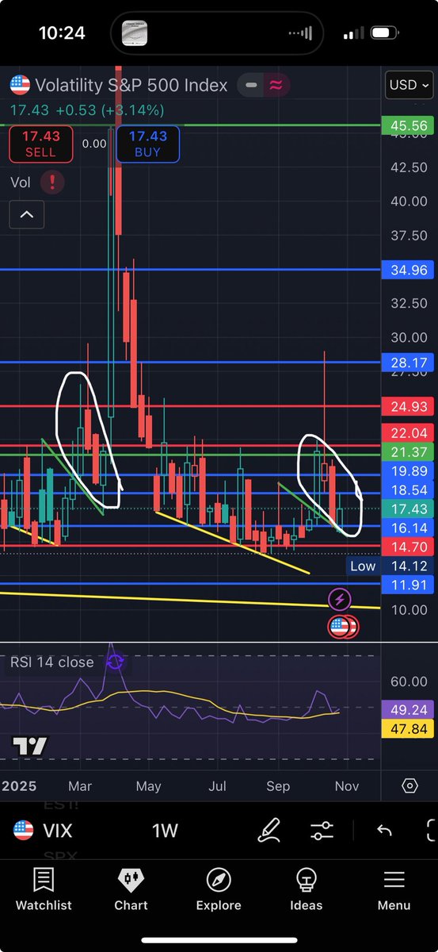Viewport: 438px width, 952px height.
Task: Tap the red SELL 17.43 button
Action: 40,144
